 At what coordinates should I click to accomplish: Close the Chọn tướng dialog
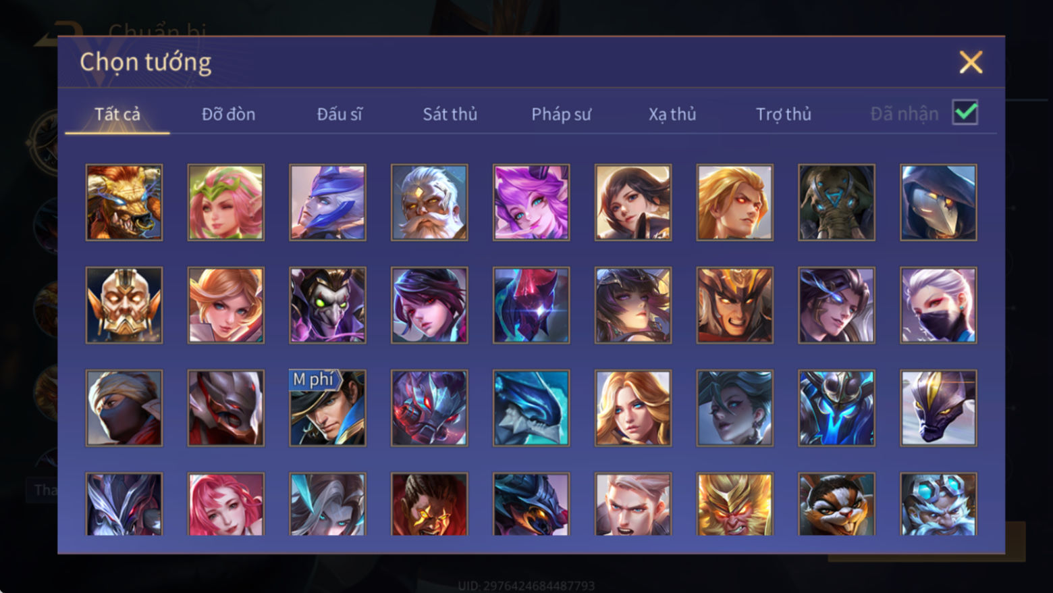point(971,62)
